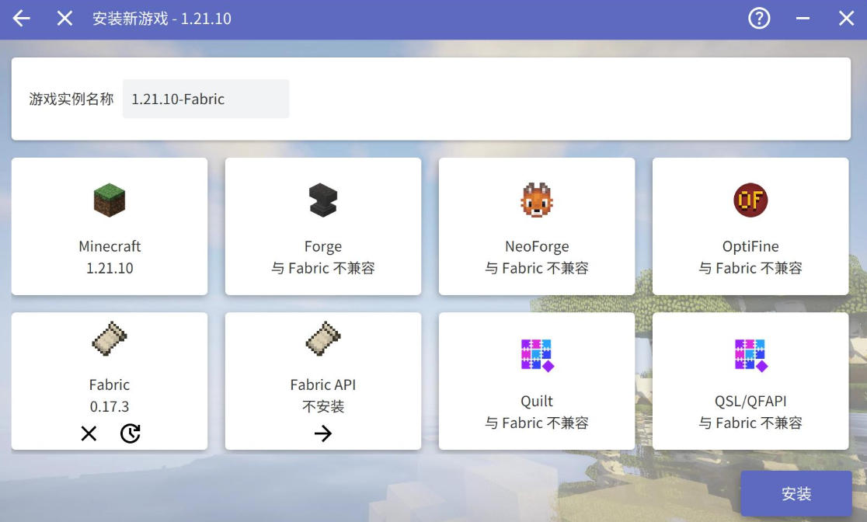Click the Forge anvil icon
867x522 pixels.
click(x=323, y=200)
